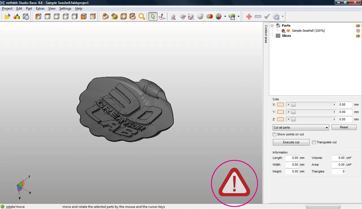Add a part using the shapes icon

pyautogui.click(x=17, y=17)
